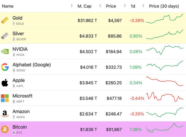This screenshot has height=137, width=186.
Task: Open the Apple company link
Action: coord(19,81)
